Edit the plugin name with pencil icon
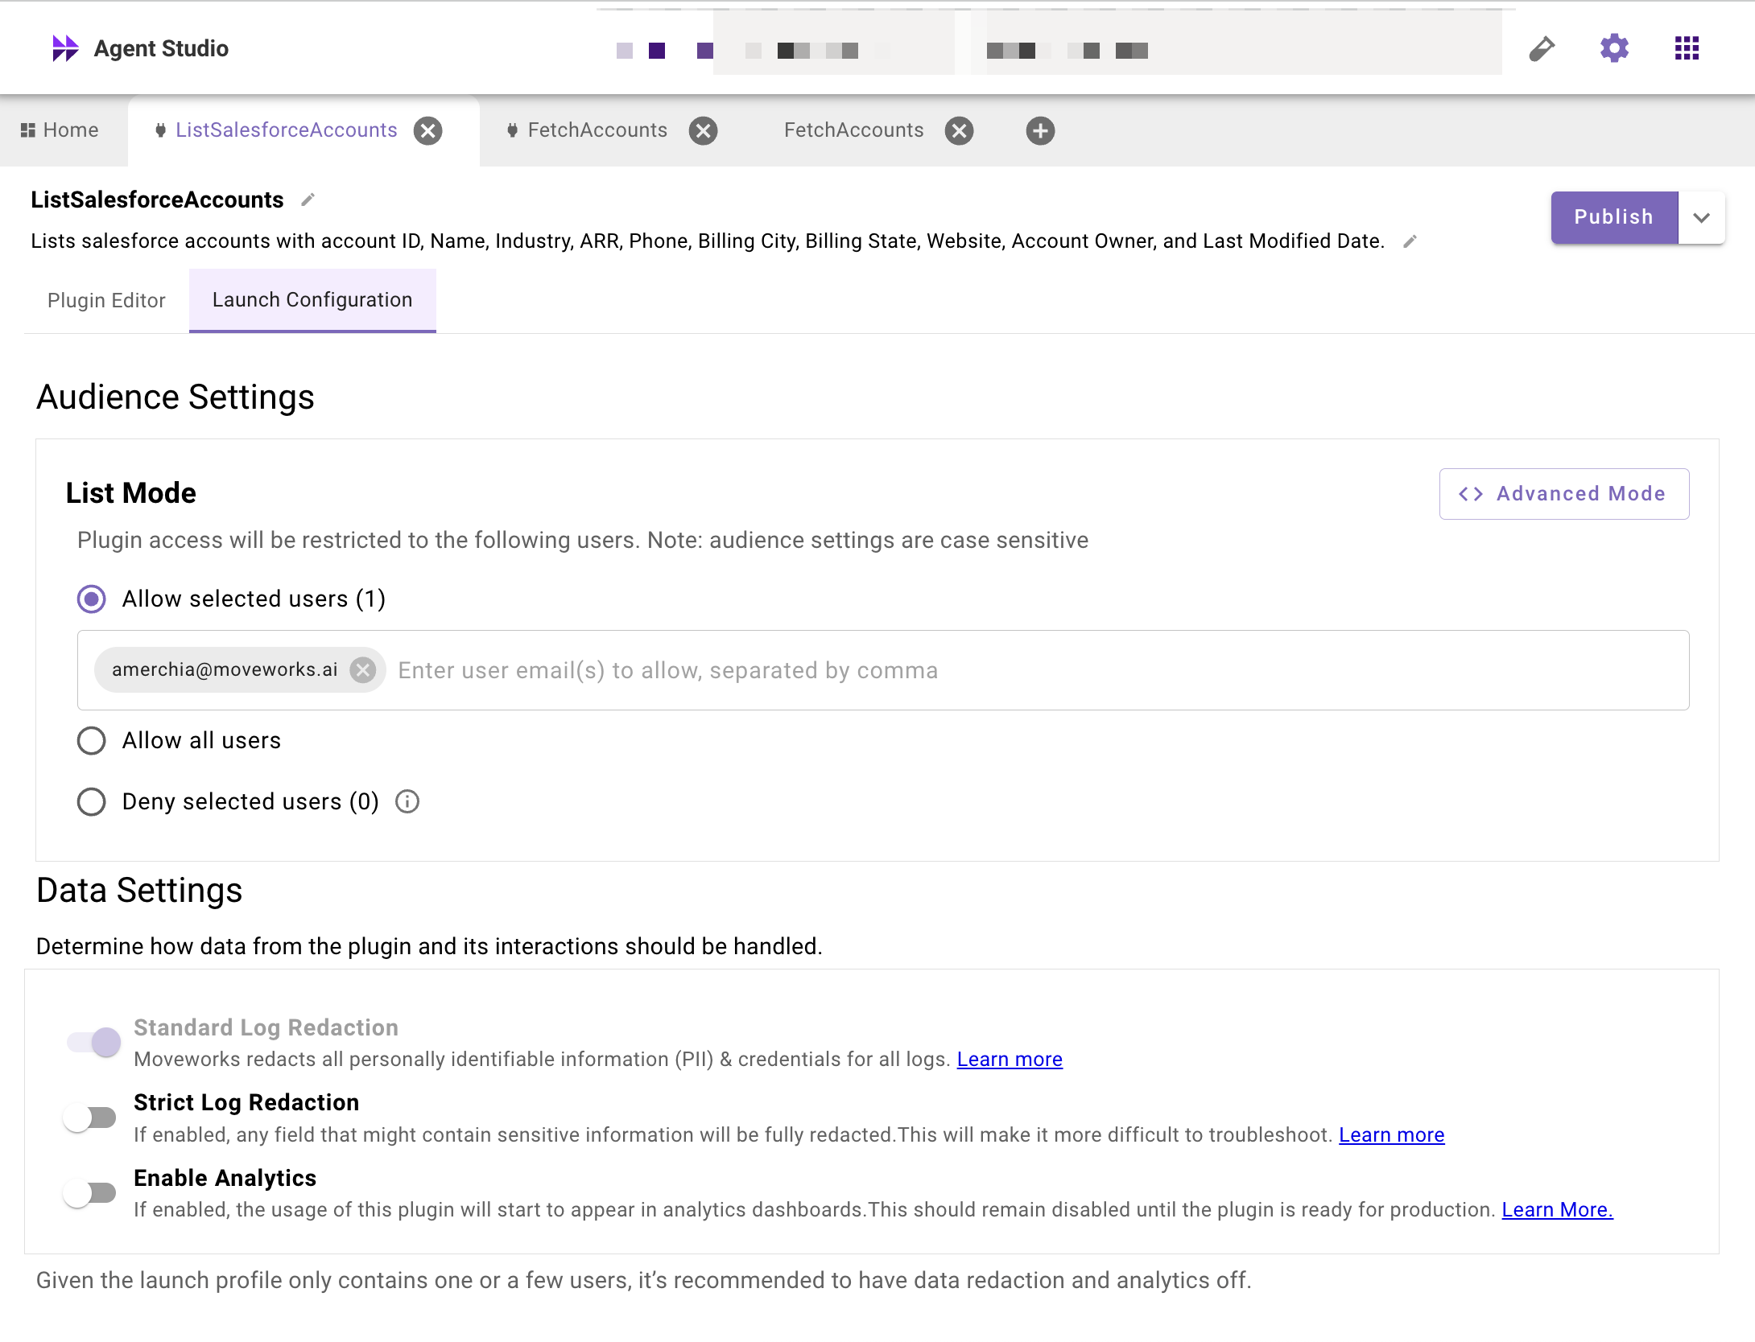 308,200
